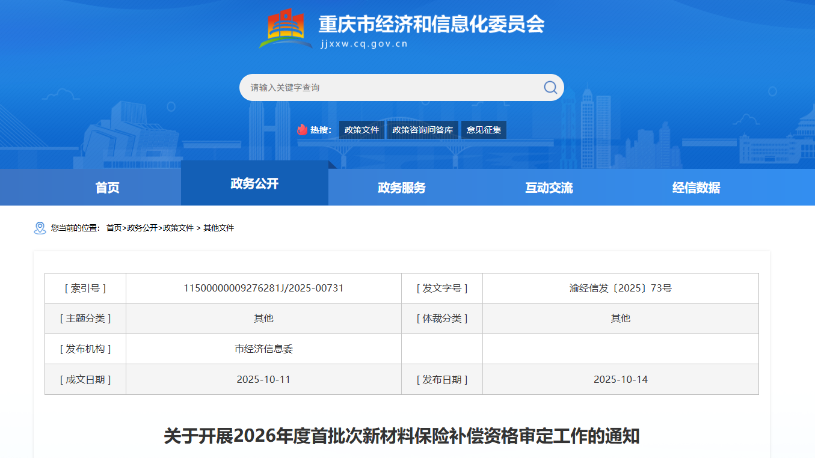
Task: Select document number 渝经信发〔2025〕73号
Action: [621, 288]
